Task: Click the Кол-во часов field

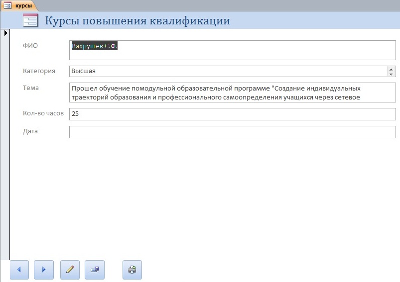Action: click(233, 114)
